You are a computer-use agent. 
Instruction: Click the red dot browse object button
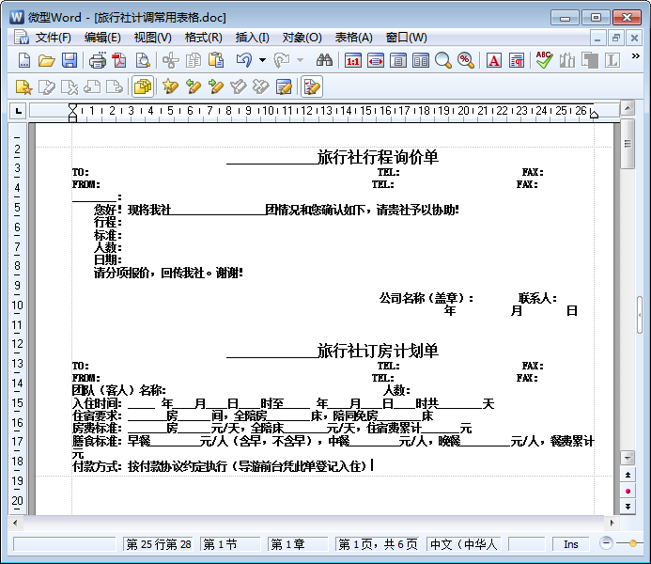[x=628, y=491]
